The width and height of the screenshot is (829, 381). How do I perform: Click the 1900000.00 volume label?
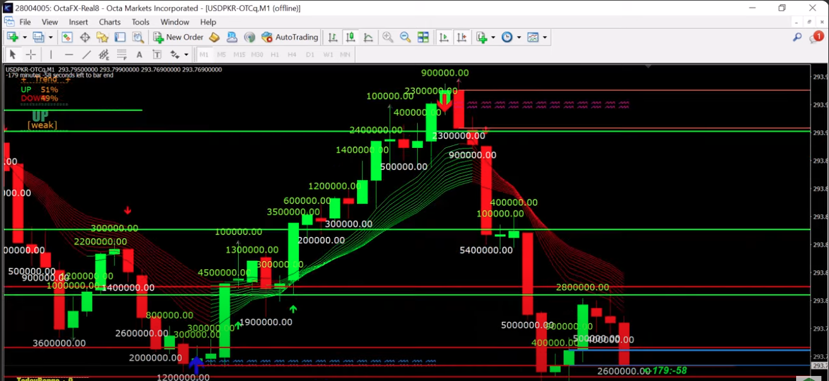pyautogui.click(x=265, y=322)
